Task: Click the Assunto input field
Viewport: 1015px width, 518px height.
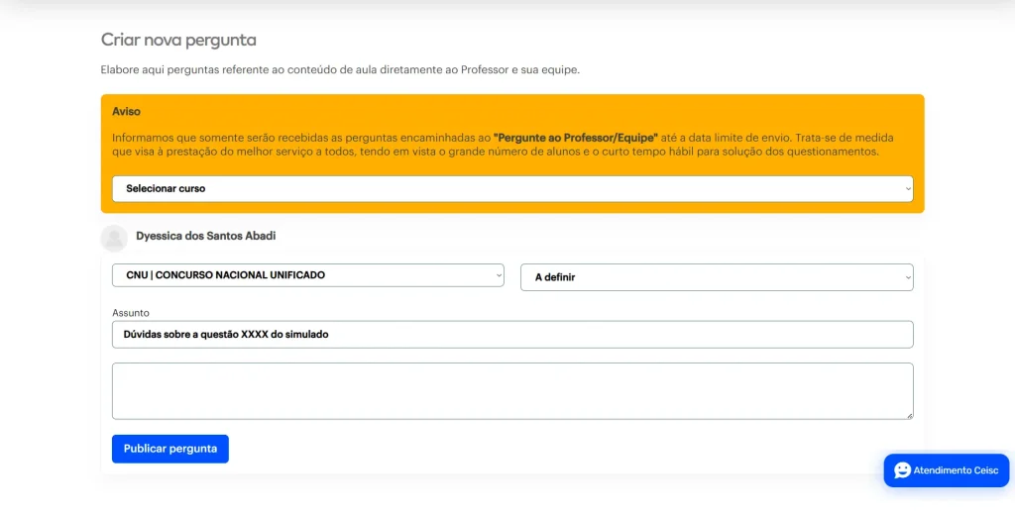Action: pyautogui.click(x=512, y=335)
